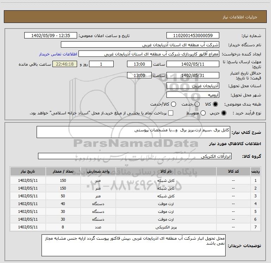Viewport: 271px width, 263px height.
Task: Click quantity 150 in row 1
Action: point(63,180)
